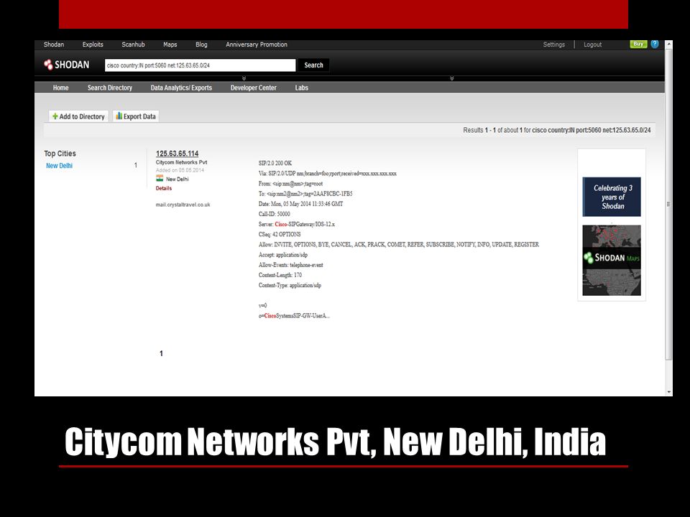
Task: Click 'Top Cities' heading
Action: pyautogui.click(x=60, y=154)
